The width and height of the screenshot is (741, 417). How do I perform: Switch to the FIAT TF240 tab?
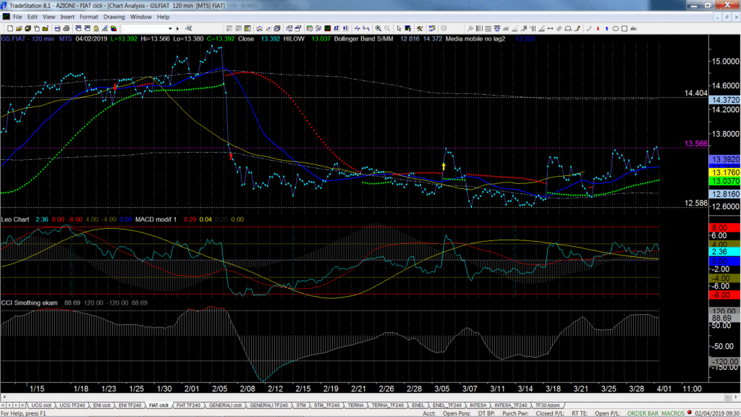(x=188, y=405)
